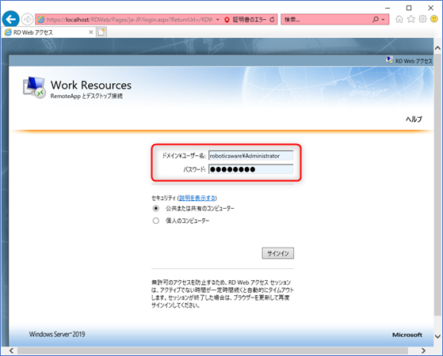
Task: Select the private computer radio button
Action: point(155,221)
